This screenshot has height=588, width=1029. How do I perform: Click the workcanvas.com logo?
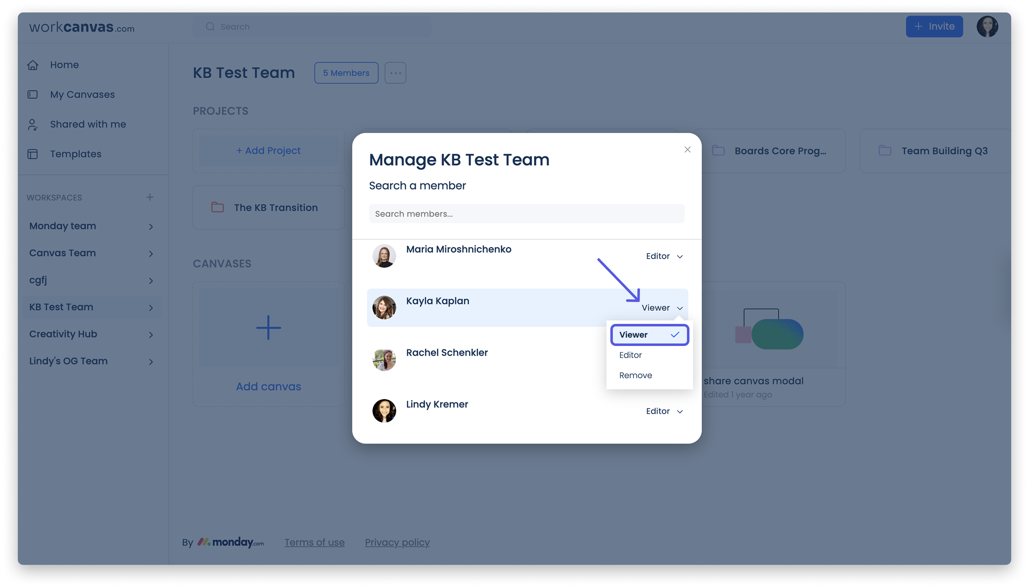point(82,27)
